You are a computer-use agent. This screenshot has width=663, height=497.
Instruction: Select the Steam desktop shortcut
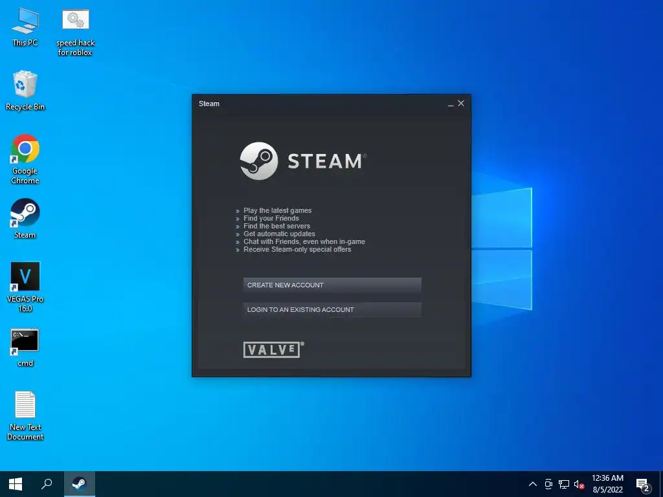pyautogui.click(x=25, y=219)
